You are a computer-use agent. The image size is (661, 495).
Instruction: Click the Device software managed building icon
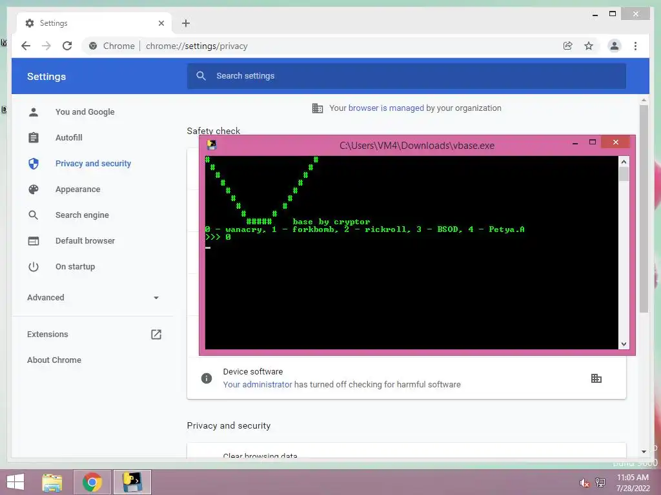point(596,378)
